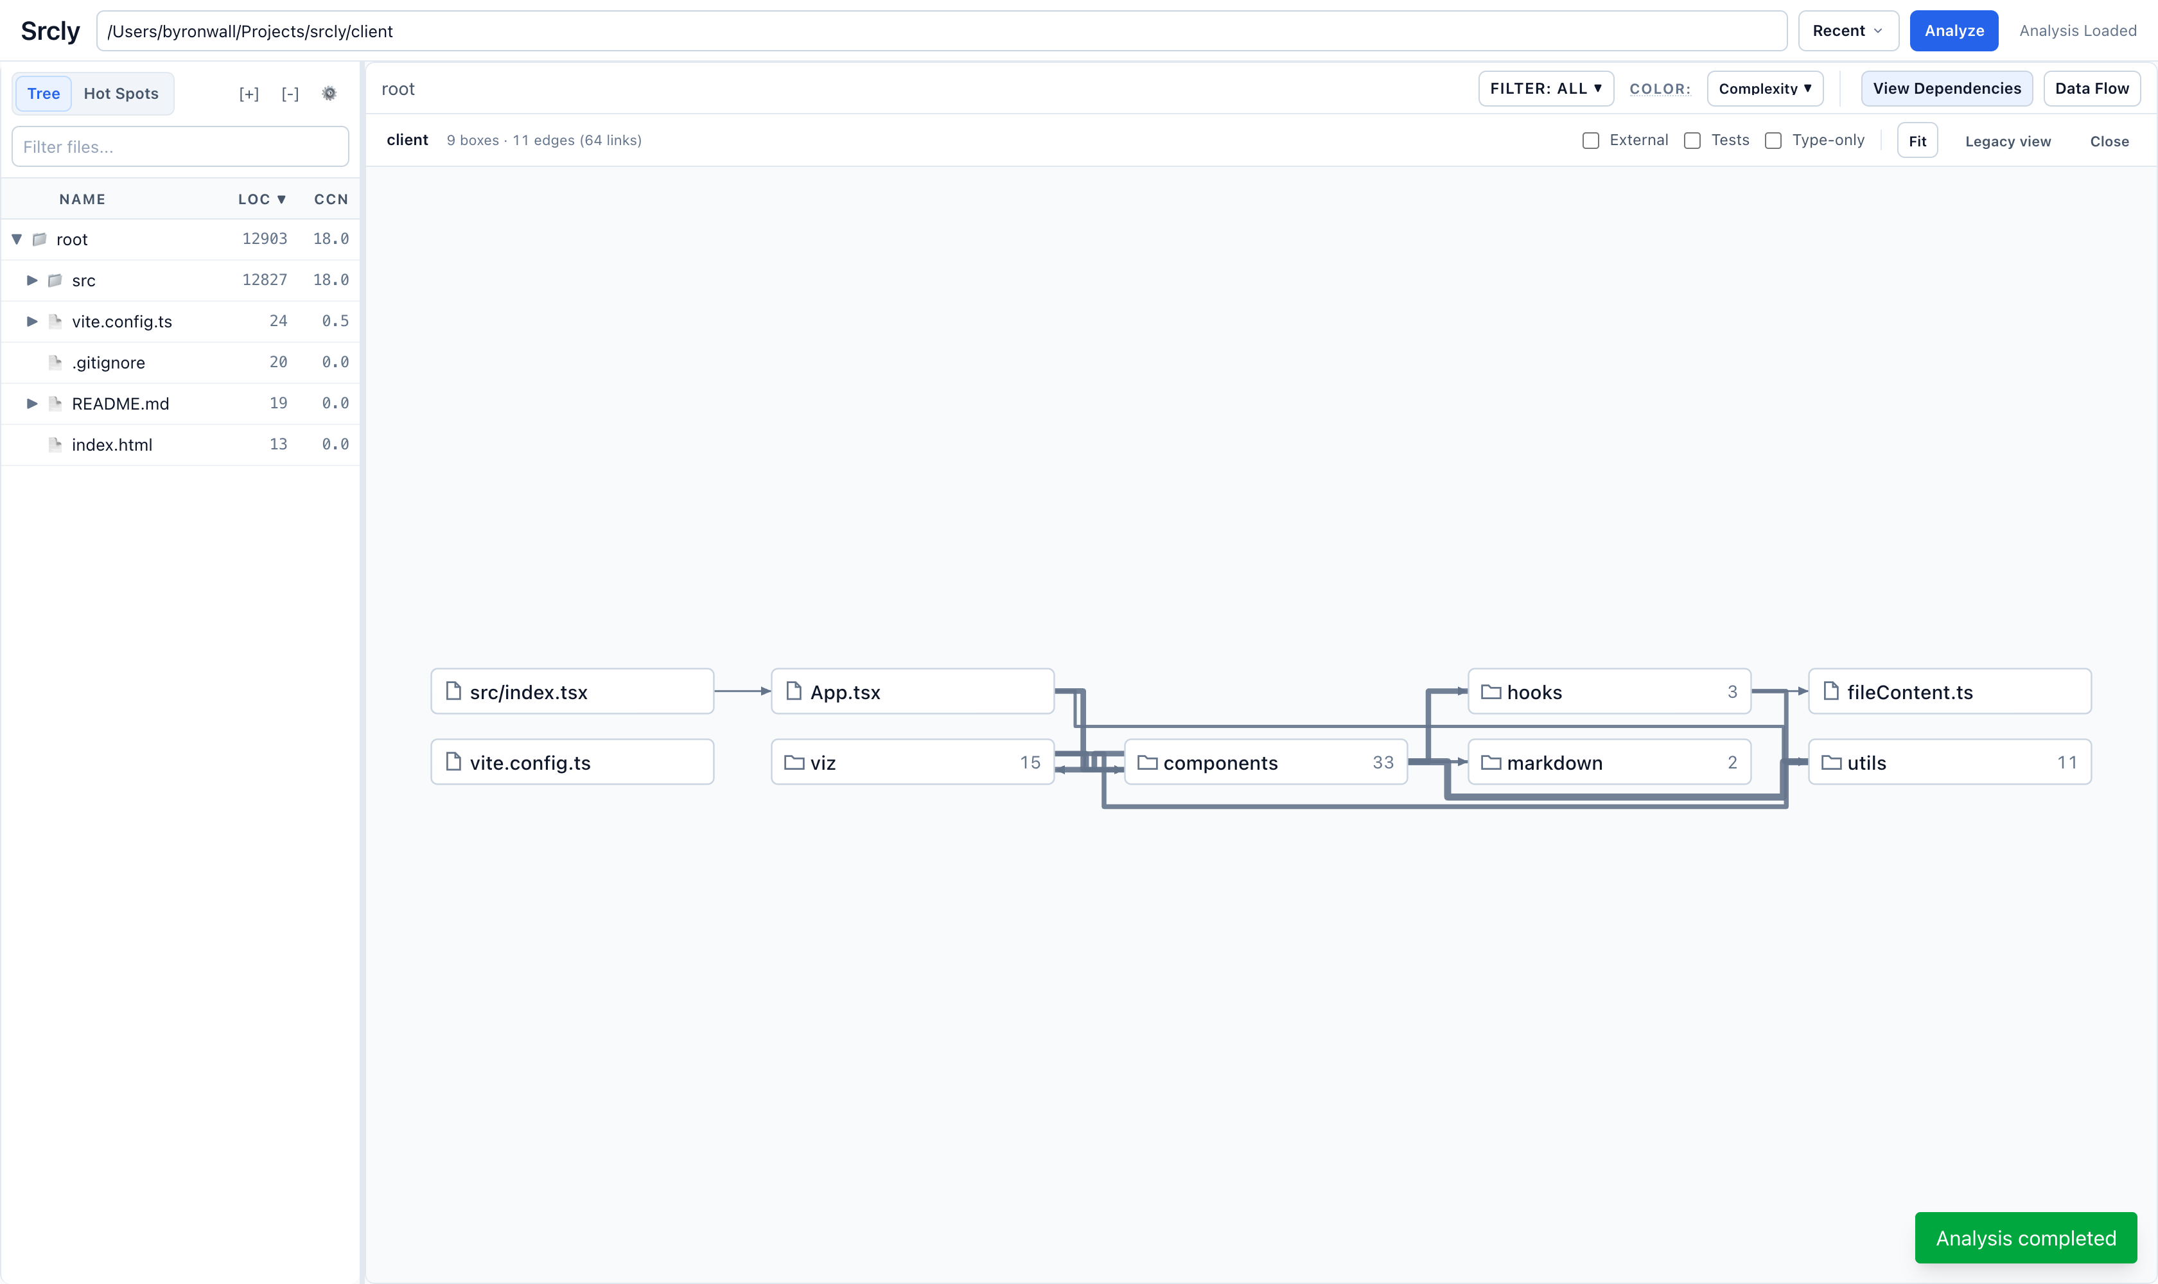Viewport: 2158px width, 1284px height.
Task: Sort by the LOC column header
Action: [x=261, y=199]
